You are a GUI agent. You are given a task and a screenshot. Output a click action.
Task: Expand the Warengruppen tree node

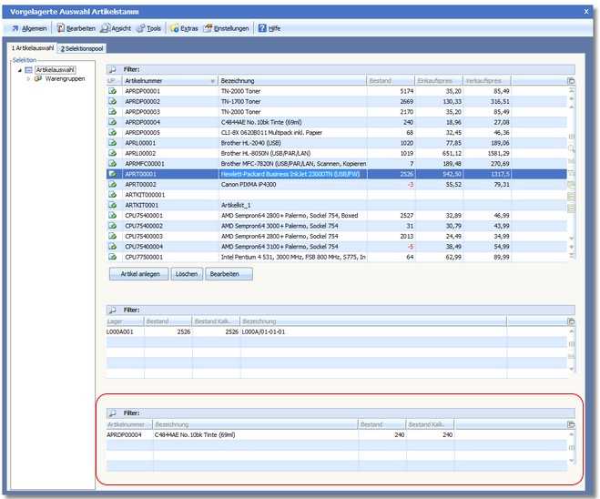click(28, 78)
